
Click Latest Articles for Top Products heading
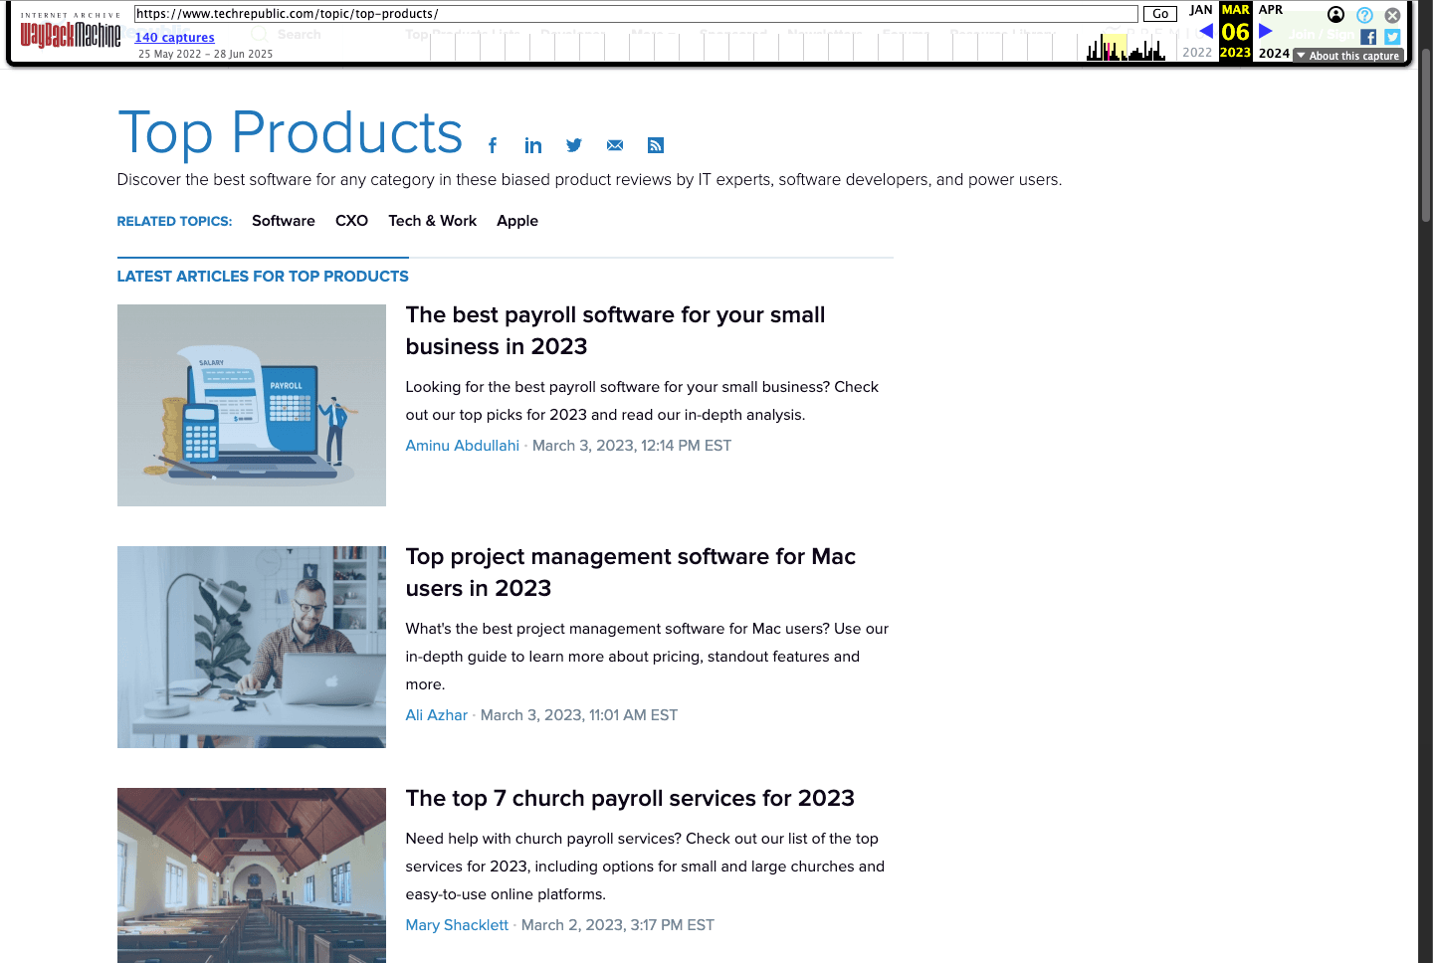click(263, 277)
